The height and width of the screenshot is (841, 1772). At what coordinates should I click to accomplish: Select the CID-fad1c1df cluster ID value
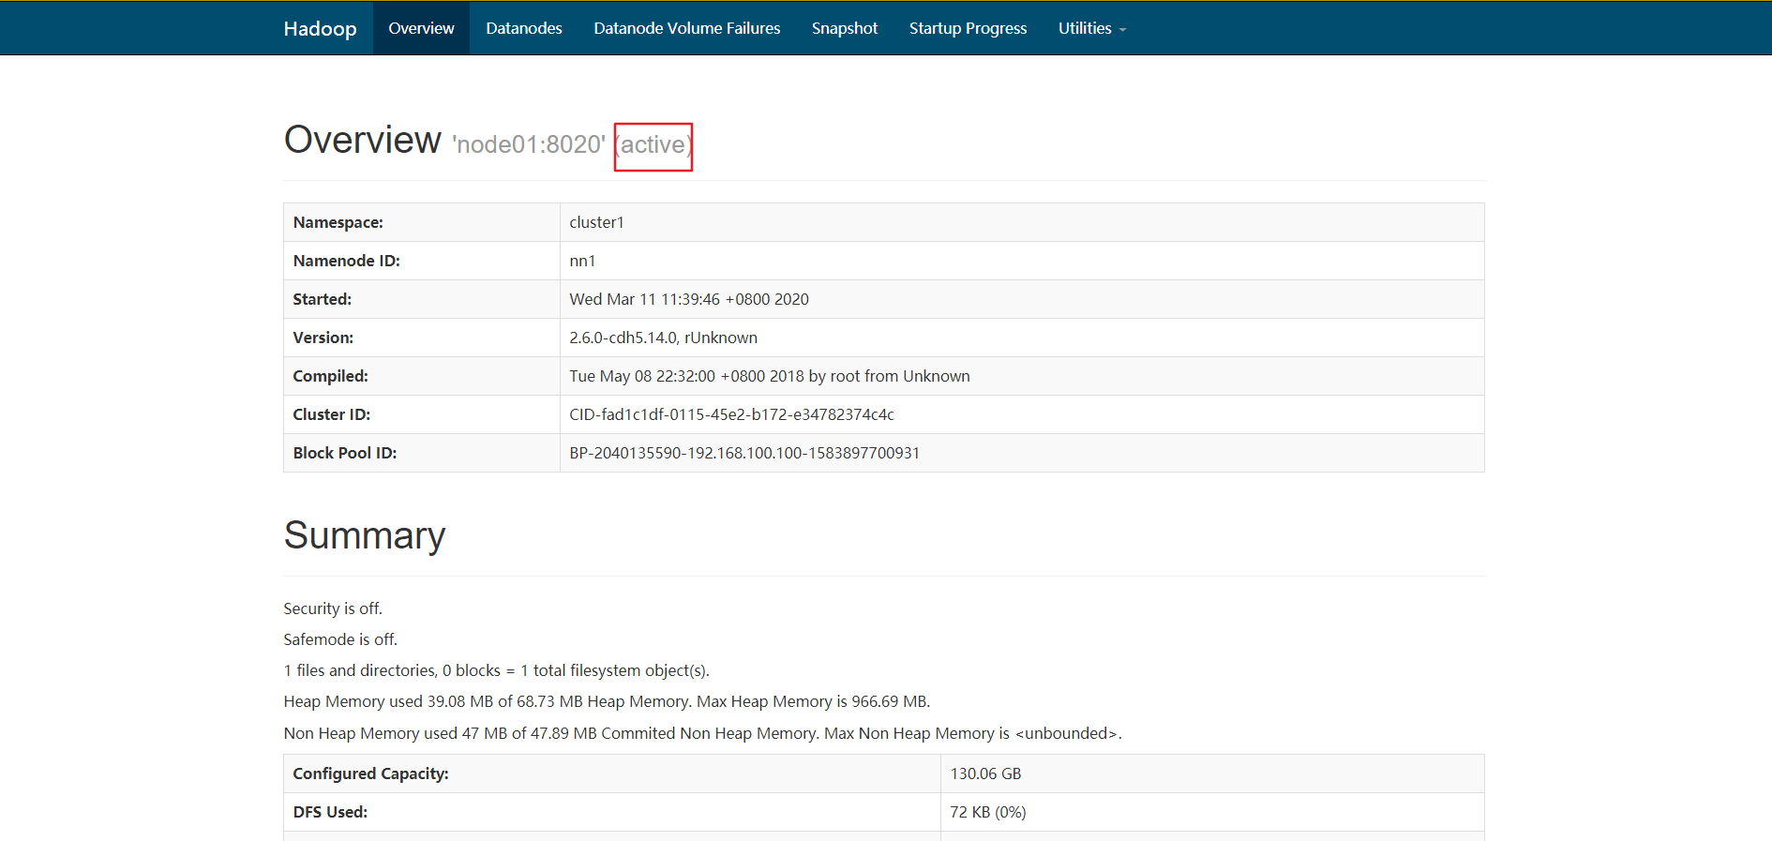(732, 414)
